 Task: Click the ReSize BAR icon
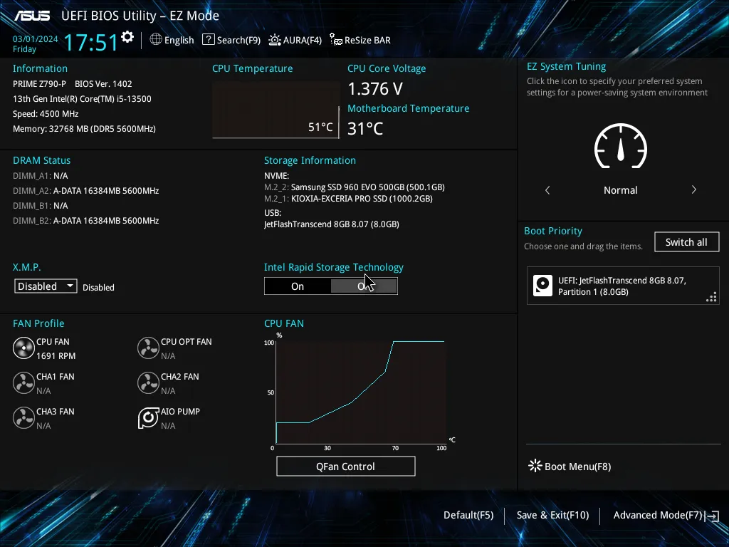pyautogui.click(x=336, y=40)
